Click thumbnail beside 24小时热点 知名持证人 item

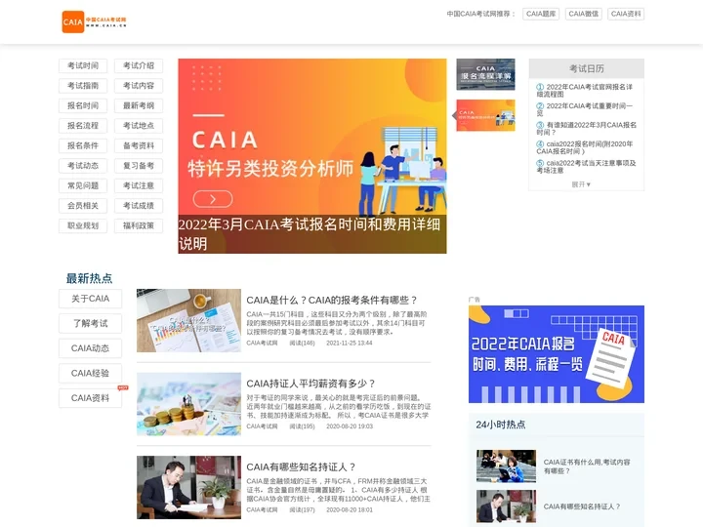coord(506,507)
